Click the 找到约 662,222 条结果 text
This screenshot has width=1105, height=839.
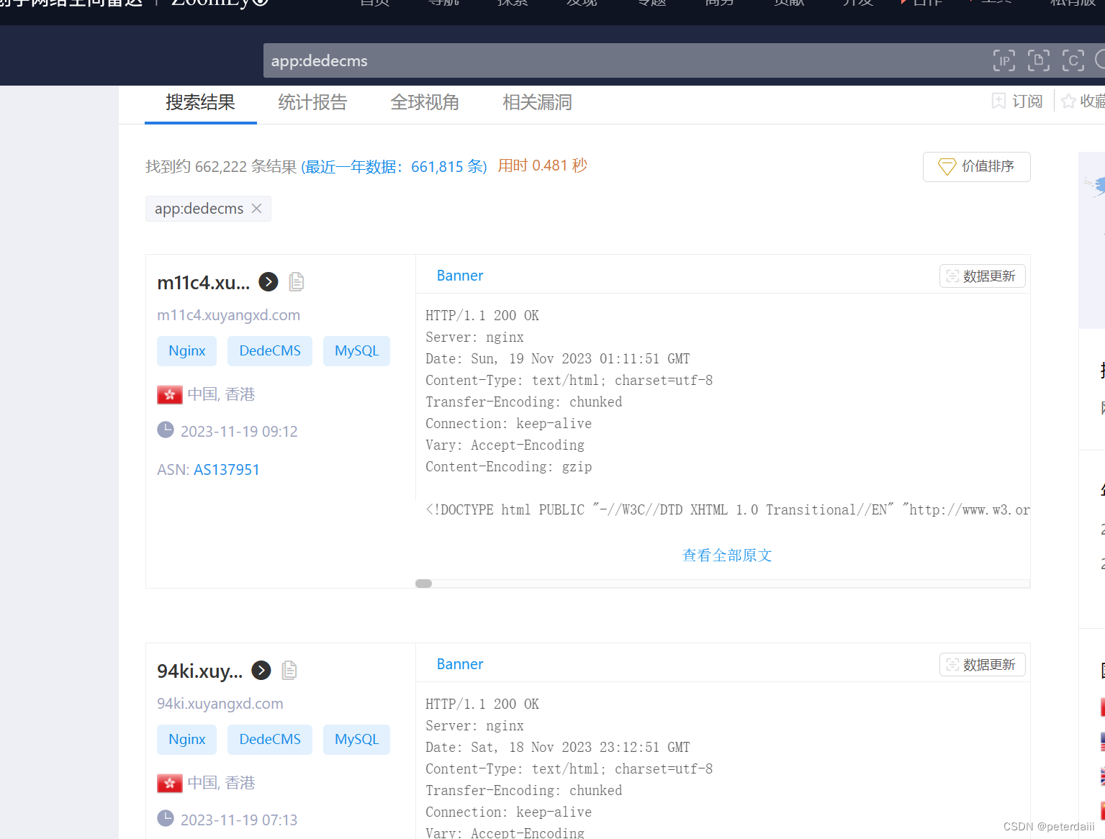point(221,167)
